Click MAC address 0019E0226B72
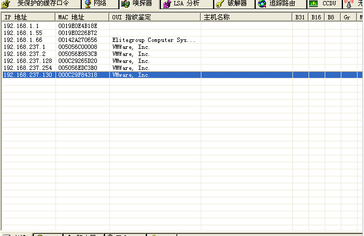This screenshot has width=364, height=236. click(78, 33)
